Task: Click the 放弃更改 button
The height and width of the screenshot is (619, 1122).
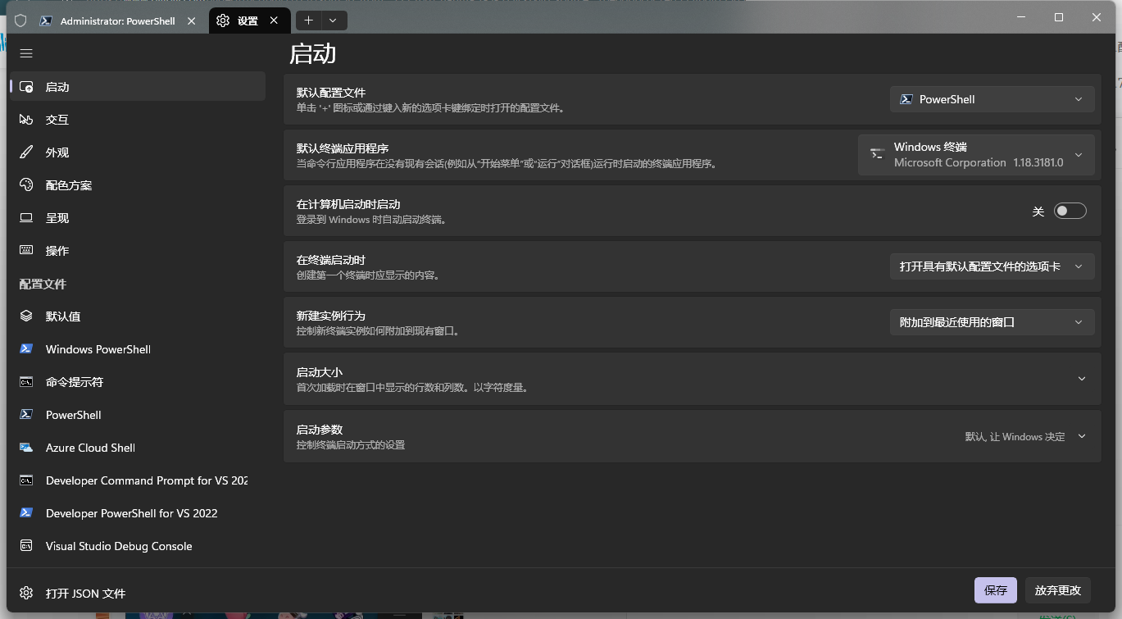Action: coord(1058,590)
